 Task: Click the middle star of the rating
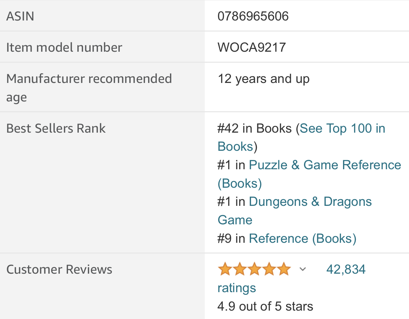254,269
